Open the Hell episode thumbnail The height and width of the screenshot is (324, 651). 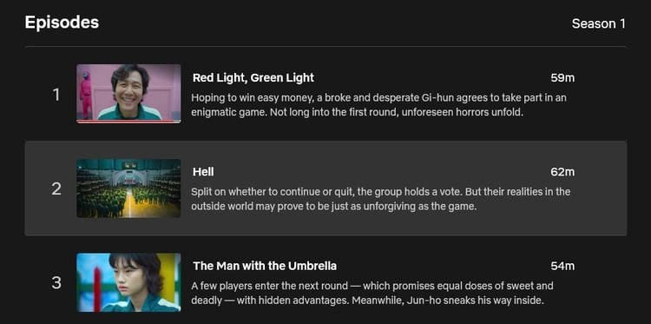coord(128,188)
